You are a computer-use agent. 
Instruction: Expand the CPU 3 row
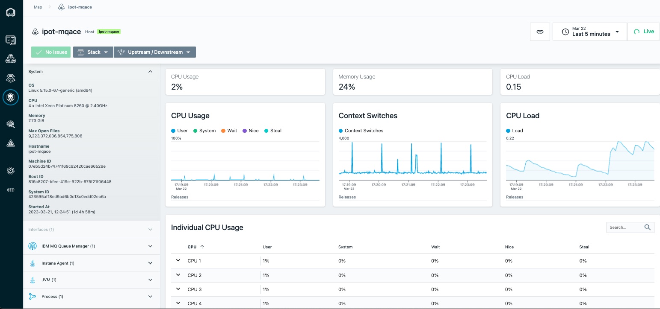click(178, 289)
